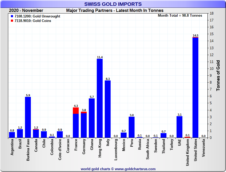Click the red Gold Coins legend swatch
The image size is (226, 172).
coord(12,21)
